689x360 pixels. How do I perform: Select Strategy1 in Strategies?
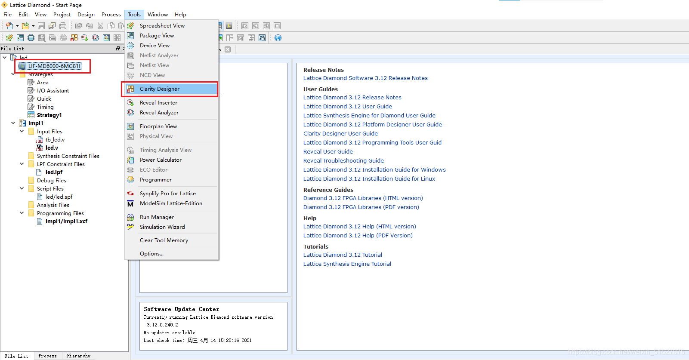pyautogui.click(x=49, y=115)
